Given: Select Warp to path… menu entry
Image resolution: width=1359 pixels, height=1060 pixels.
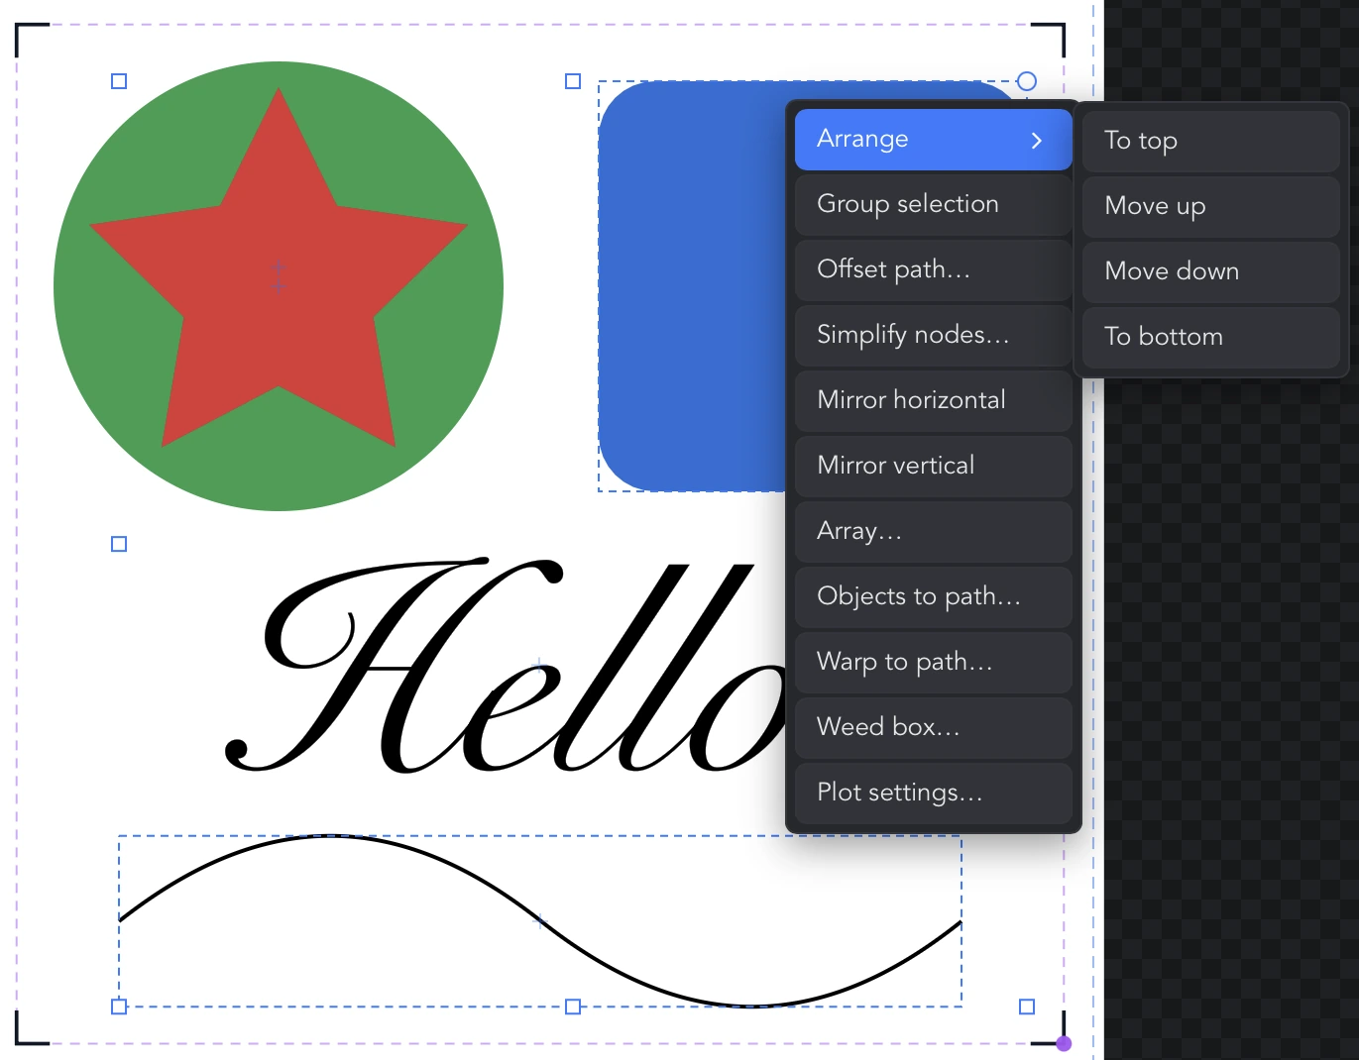Looking at the screenshot, I should [x=933, y=663].
